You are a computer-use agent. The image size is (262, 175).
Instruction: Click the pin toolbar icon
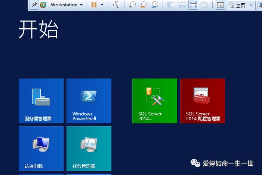coord(34,5)
